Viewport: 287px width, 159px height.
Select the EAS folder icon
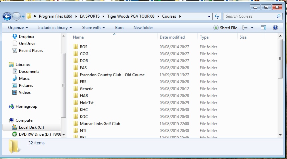(76, 68)
